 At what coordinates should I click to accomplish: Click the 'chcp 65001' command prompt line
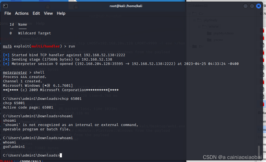tap(42, 99)
